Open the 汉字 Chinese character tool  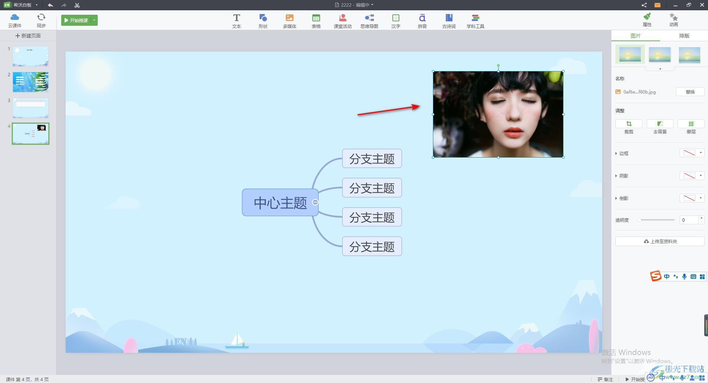coord(396,21)
